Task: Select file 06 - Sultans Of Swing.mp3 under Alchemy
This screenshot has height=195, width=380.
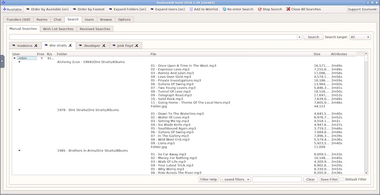Action: (x=172, y=84)
